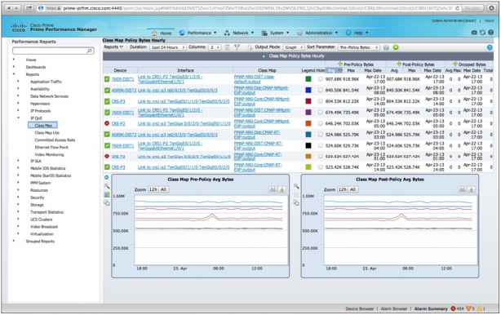Tick Hide checkbox on the purple legend row

pyautogui.click(x=321, y=113)
